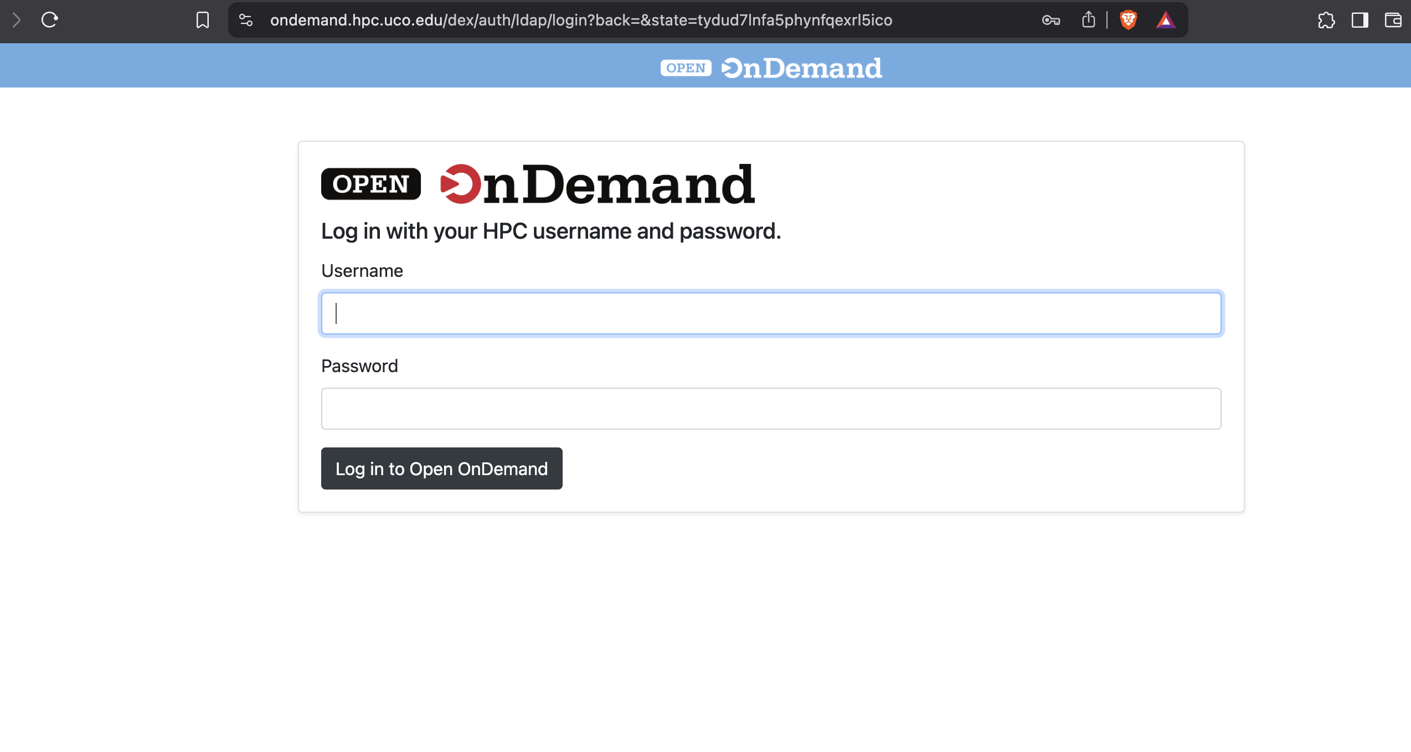The height and width of the screenshot is (752, 1411).
Task: Click the password manager key icon
Action: click(x=1050, y=20)
